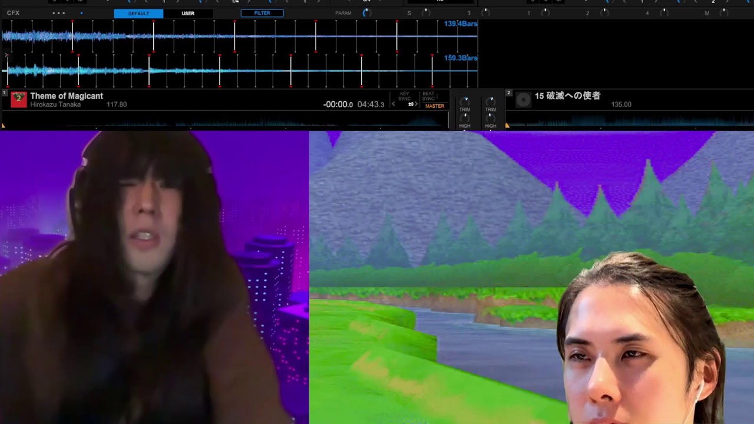Select the DEFAULT color FX tab
Image resolution: width=754 pixels, height=424 pixels.
coord(138,13)
